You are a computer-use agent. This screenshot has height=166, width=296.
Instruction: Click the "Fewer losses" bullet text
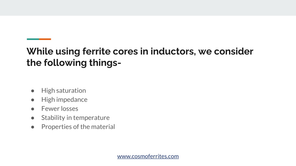[60, 109]
